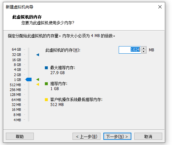Set slider to the 4 MB mark
This screenshot has width=172, height=145.
(29, 120)
